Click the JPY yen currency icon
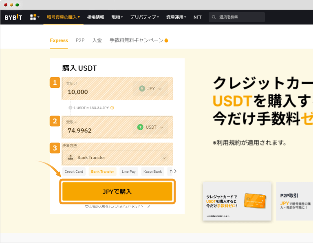The image size is (313, 243). [142, 89]
